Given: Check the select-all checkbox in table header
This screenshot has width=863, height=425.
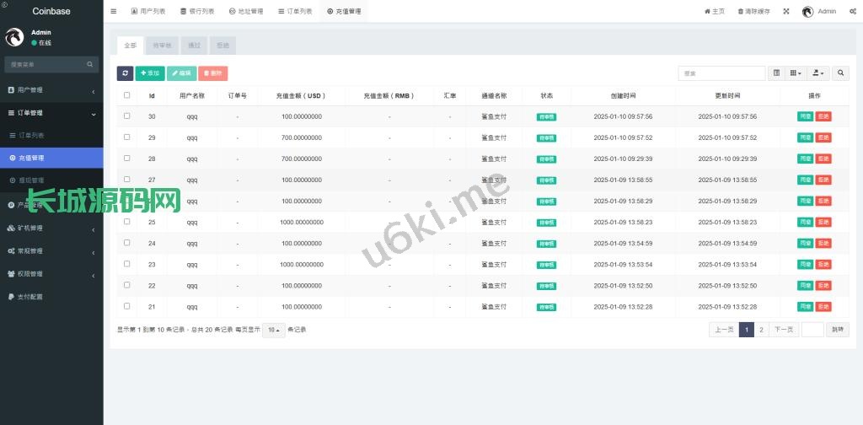Looking at the screenshot, I should pyautogui.click(x=127, y=95).
